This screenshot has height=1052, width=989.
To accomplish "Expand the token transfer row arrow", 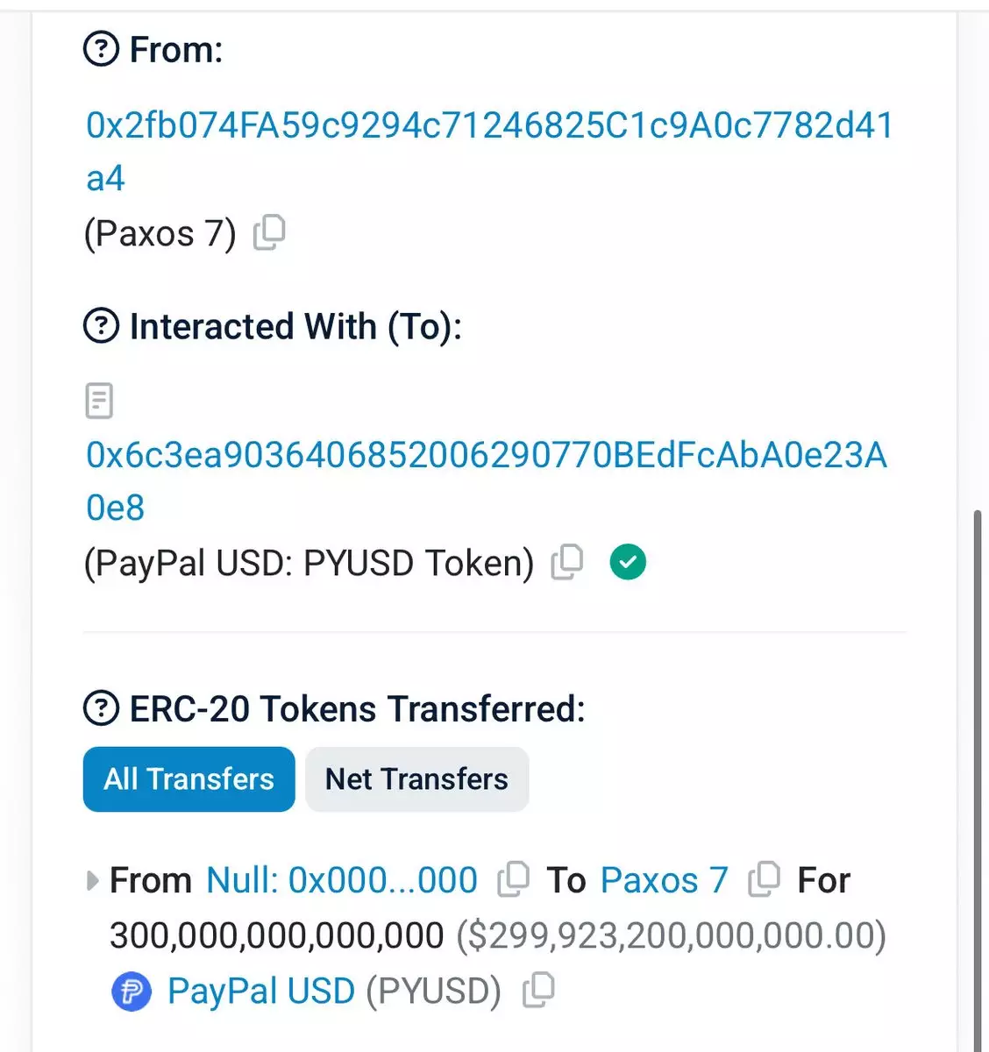I will coord(92,880).
